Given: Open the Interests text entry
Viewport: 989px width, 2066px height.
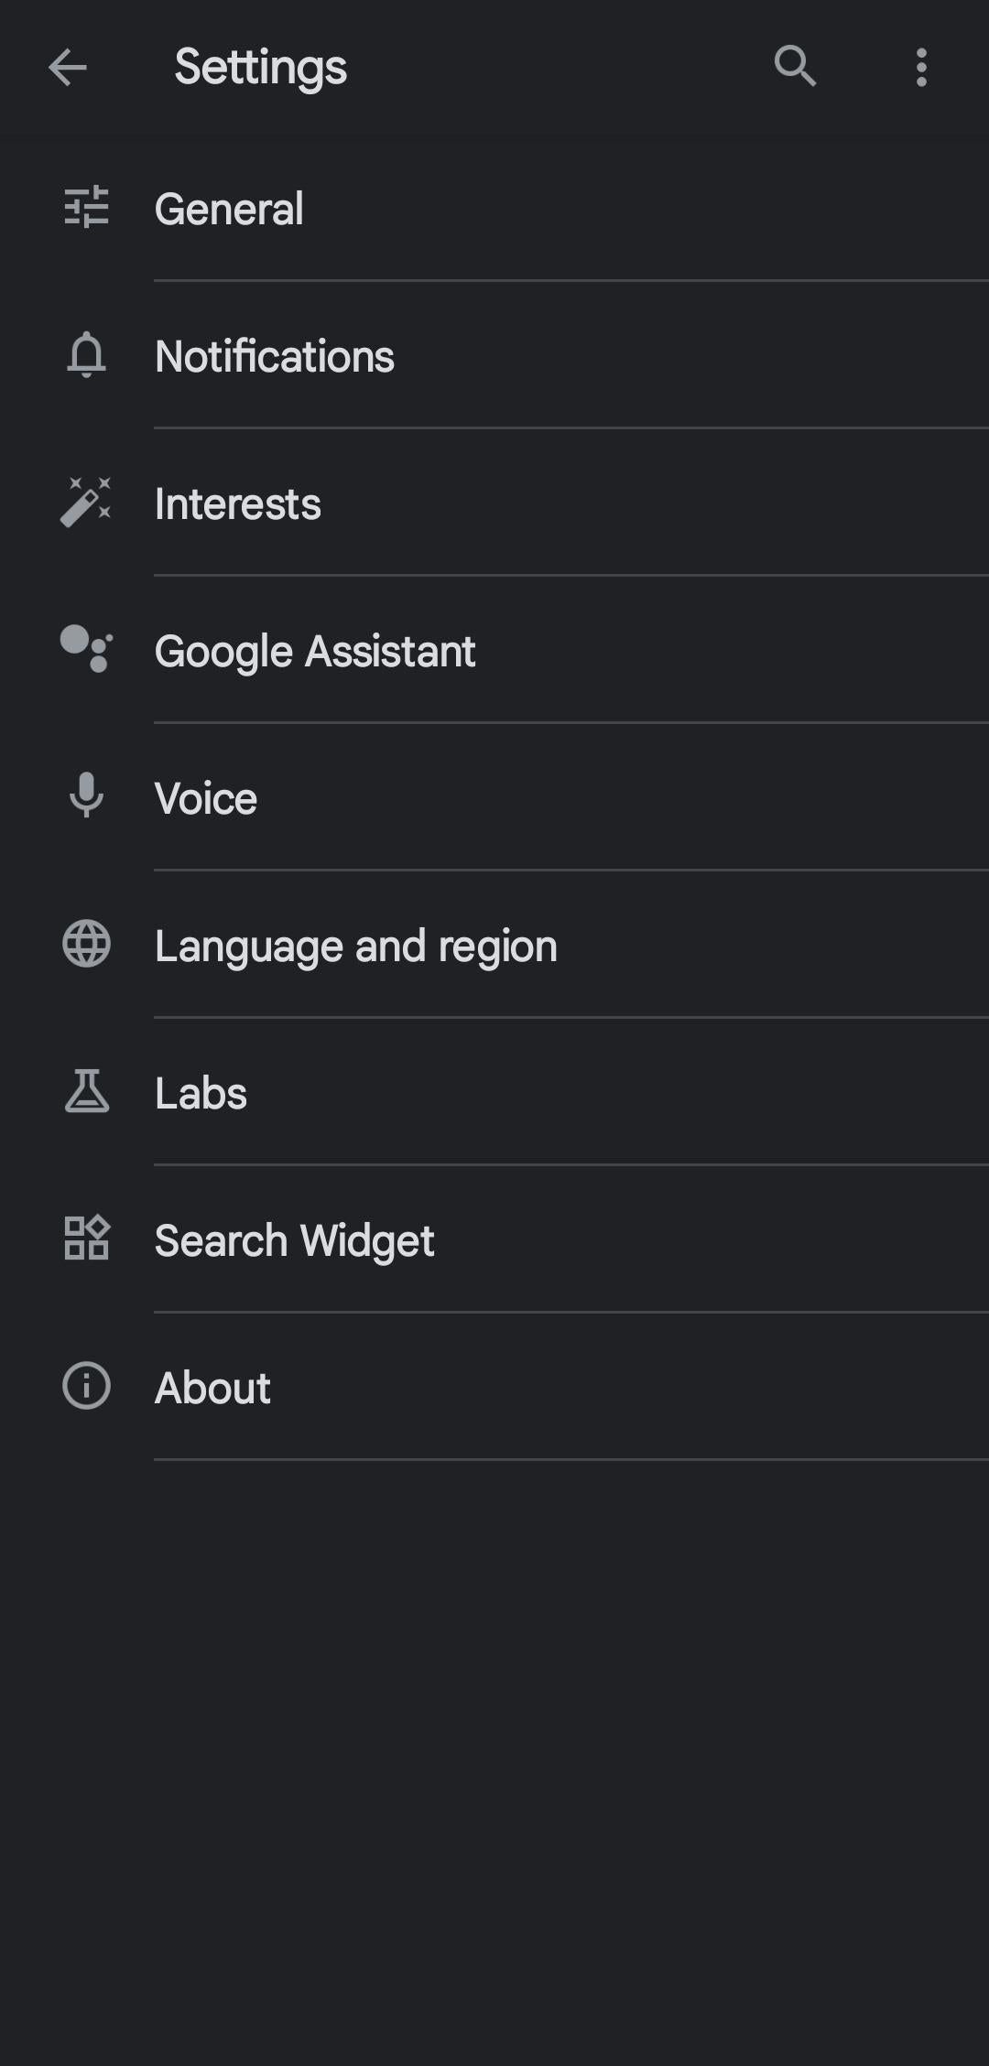Looking at the screenshot, I should [x=238, y=504].
